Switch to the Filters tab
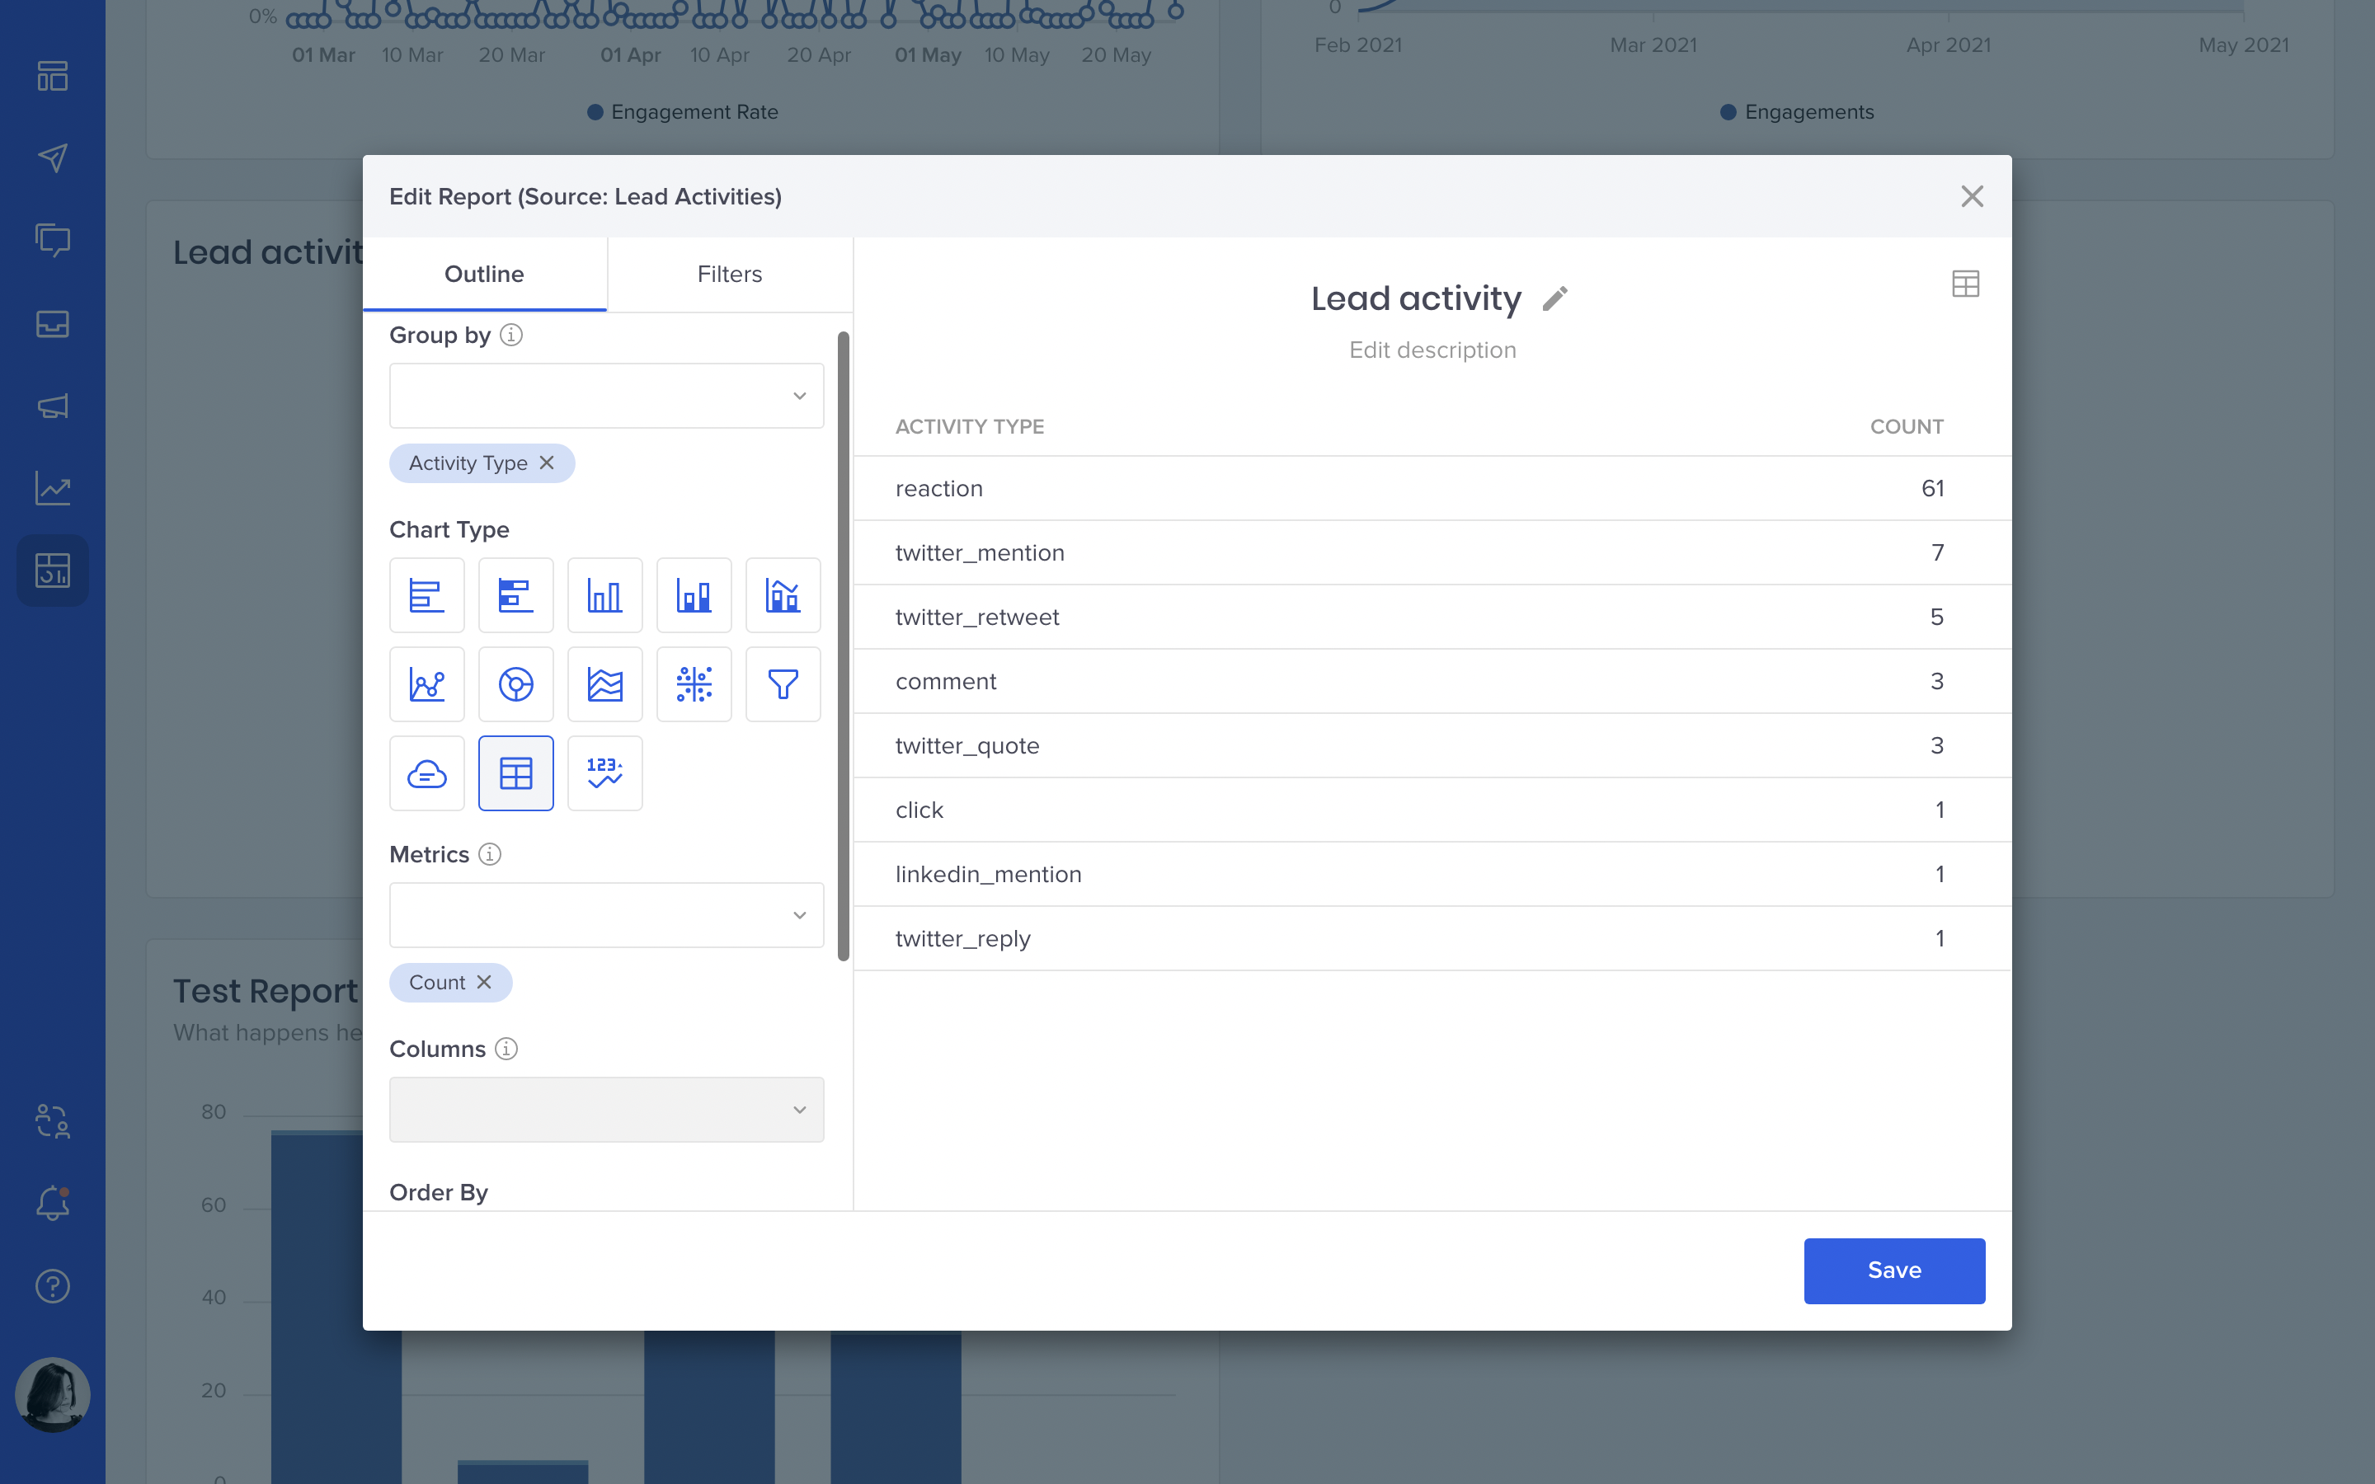Screen dimensions: 2375x1484 (729, 274)
